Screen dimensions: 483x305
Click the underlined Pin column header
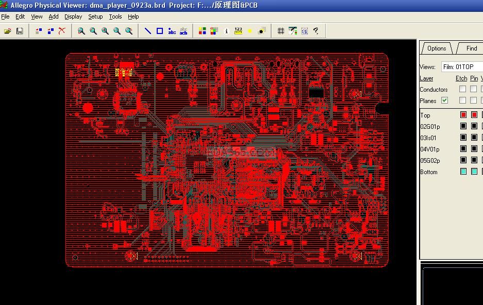[x=474, y=78]
